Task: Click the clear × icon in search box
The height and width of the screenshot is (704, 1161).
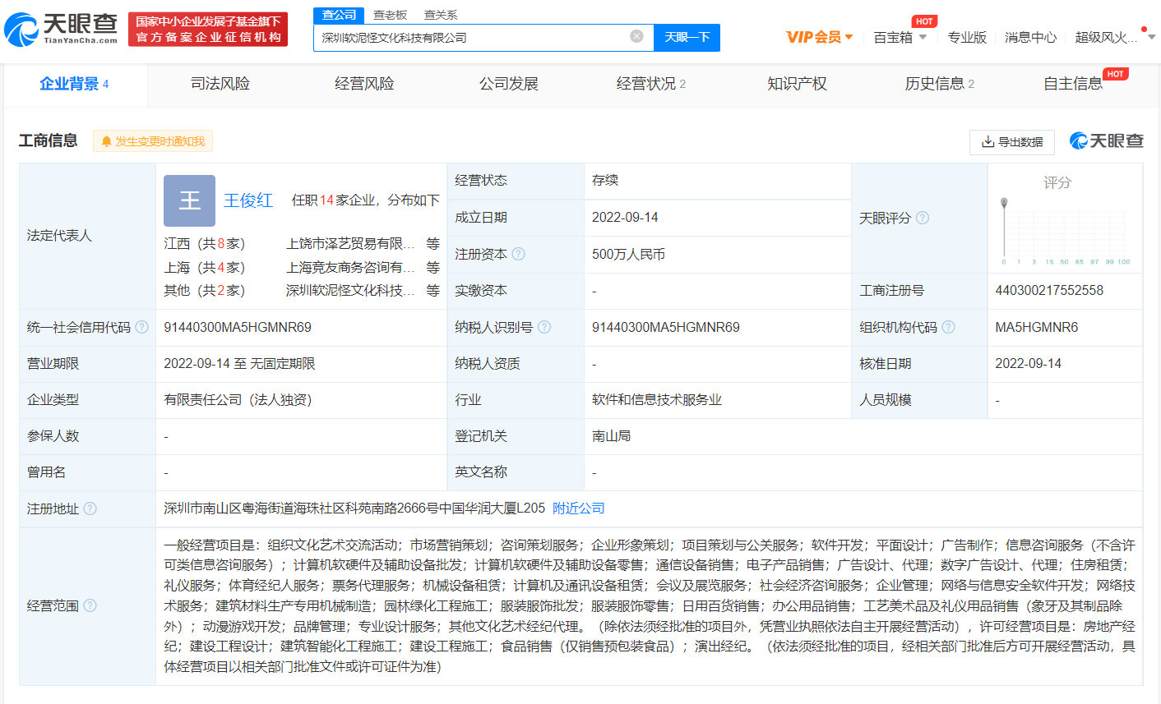Action: [636, 38]
